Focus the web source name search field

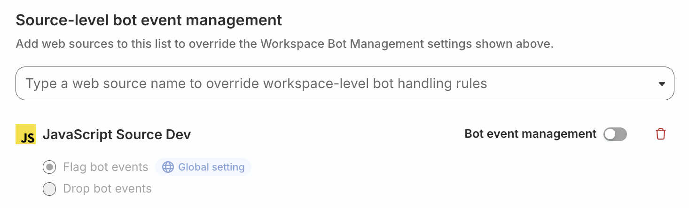coord(345,83)
